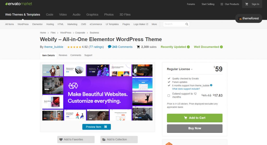Click the WordPress breadcrumb link
This screenshot has width=267, height=145.
[65, 33]
